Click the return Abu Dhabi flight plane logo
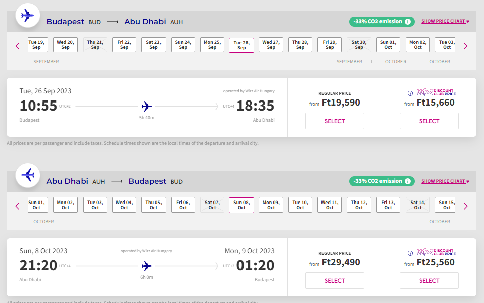 [x=28, y=175]
